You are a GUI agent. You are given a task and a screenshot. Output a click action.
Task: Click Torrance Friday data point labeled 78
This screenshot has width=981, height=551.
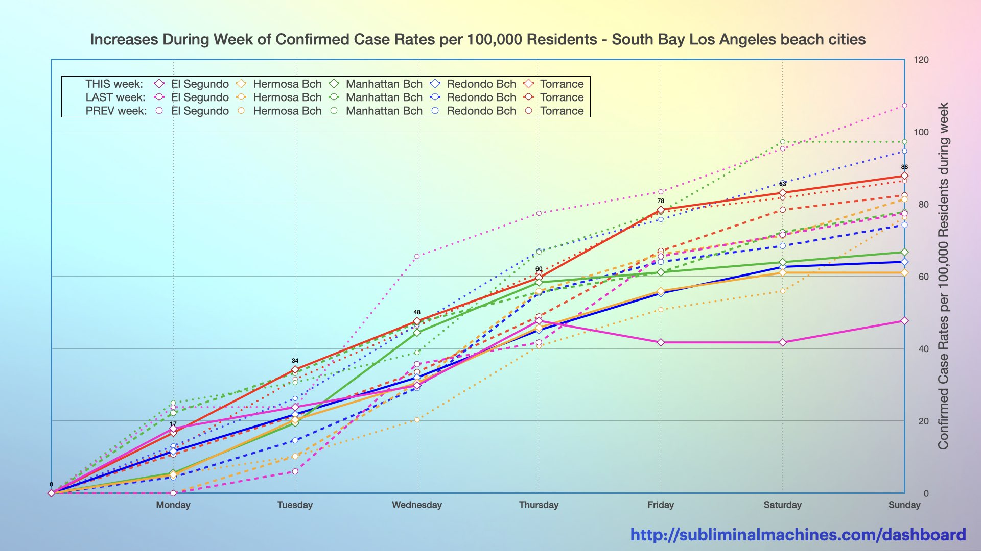point(661,210)
